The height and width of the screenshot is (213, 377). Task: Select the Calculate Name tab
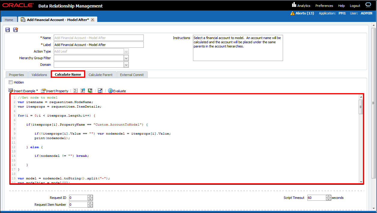(68, 75)
